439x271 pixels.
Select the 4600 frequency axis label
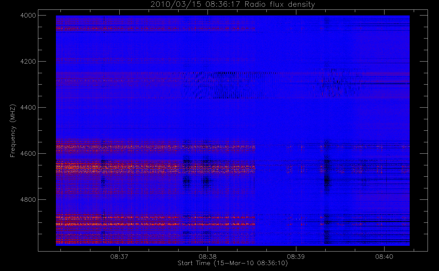[x=28, y=154]
